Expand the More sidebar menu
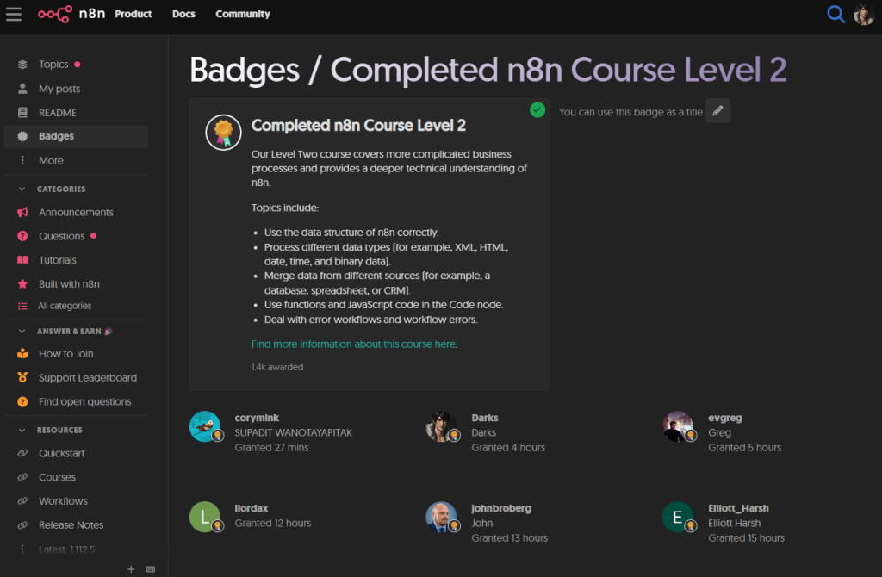 click(x=50, y=161)
